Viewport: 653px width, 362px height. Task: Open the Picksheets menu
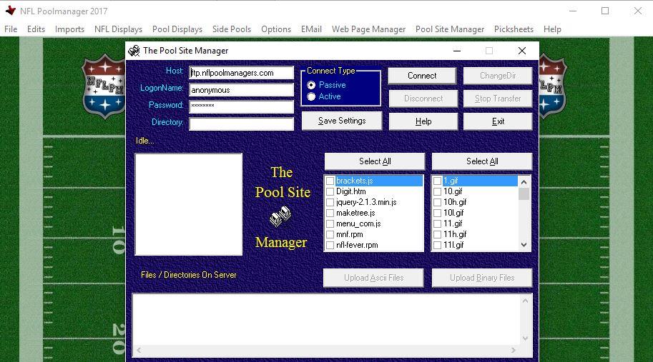point(514,29)
